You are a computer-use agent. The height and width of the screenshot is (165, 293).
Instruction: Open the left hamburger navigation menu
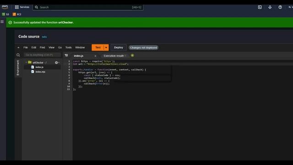point(2,22)
